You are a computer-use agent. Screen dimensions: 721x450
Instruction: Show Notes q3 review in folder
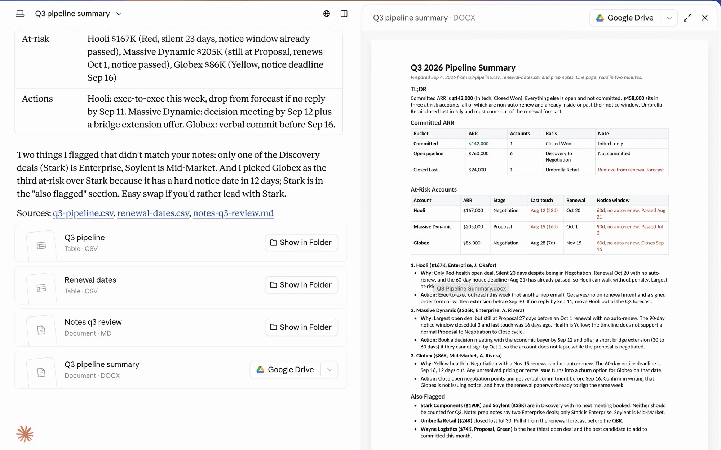[x=301, y=327]
